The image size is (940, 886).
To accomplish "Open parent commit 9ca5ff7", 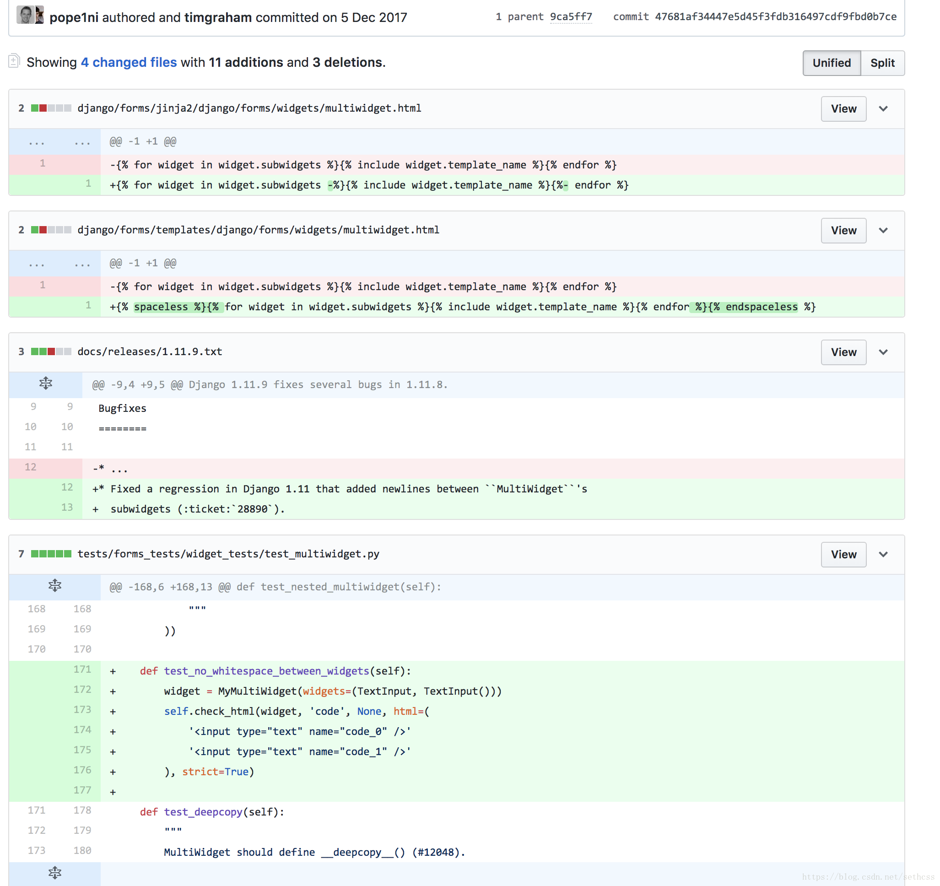I will pos(571,17).
